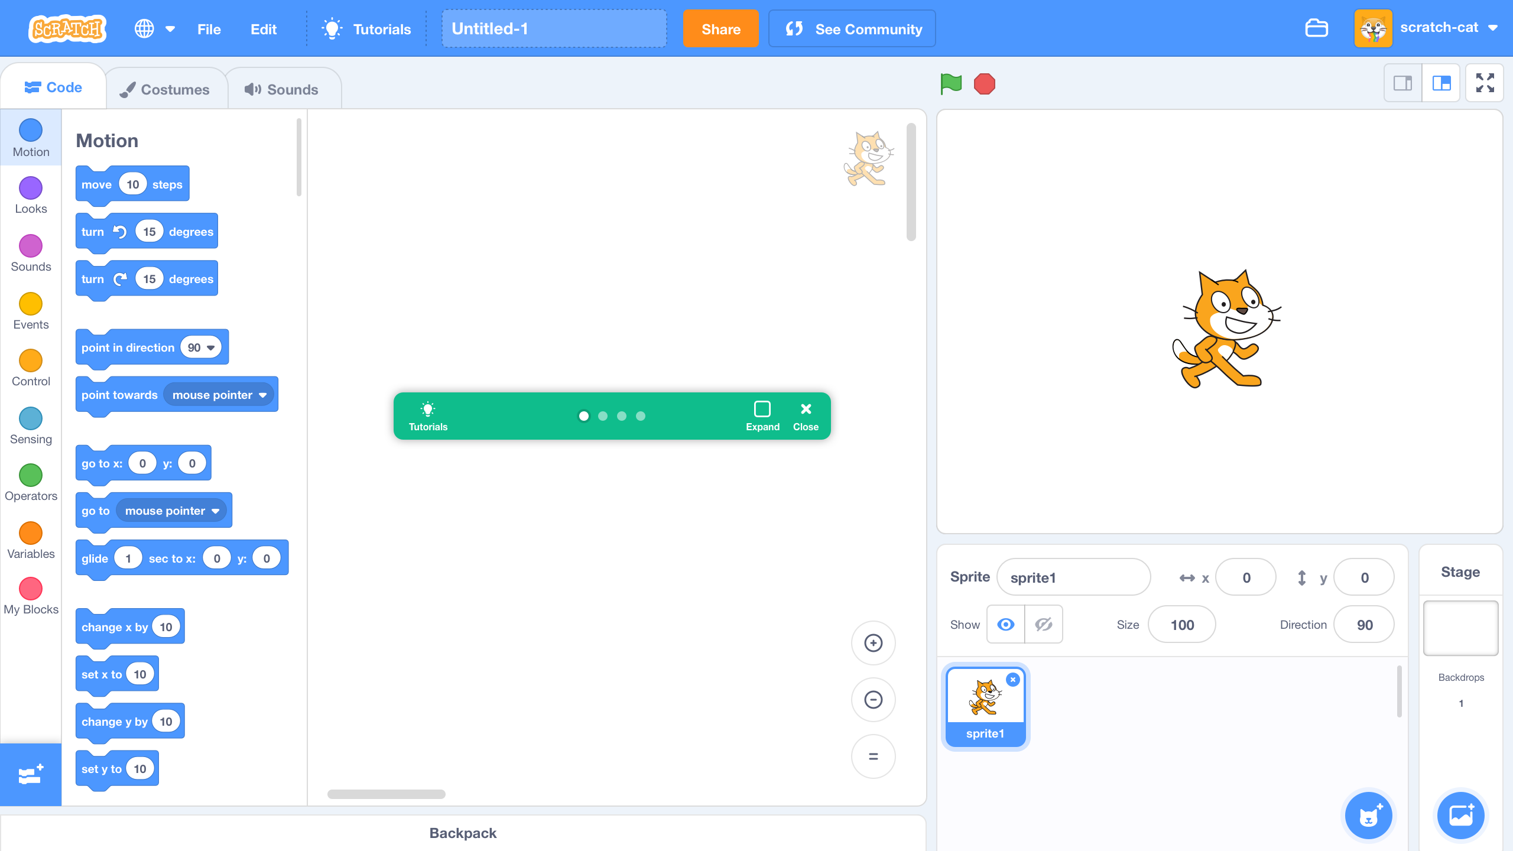This screenshot has width=1513, height=851.
Task: Open the Sensing blocks category
Action: pyautogui.click(x=30, y=423)
